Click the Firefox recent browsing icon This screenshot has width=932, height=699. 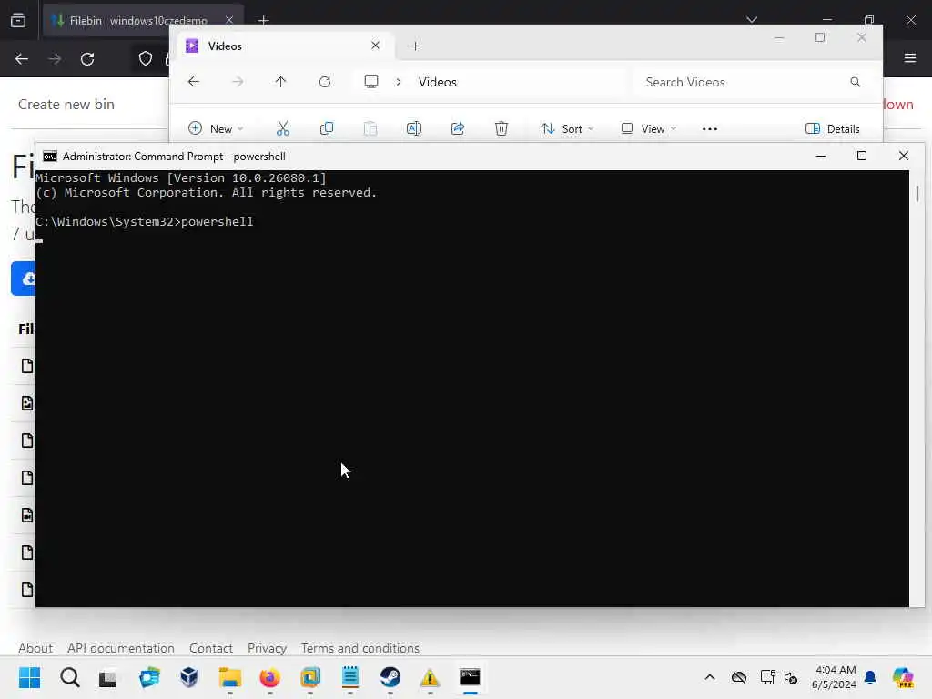(18, 20)
